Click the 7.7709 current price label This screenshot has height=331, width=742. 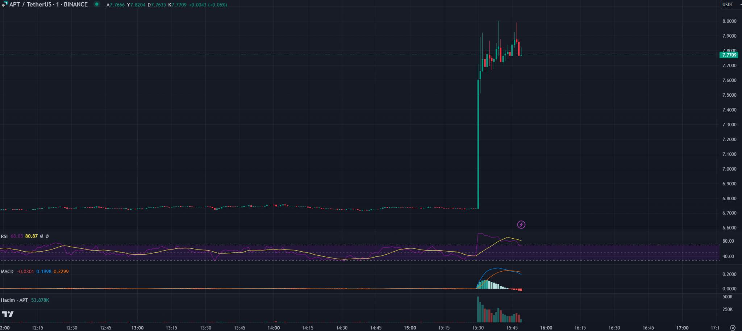[x=729, y=55]
